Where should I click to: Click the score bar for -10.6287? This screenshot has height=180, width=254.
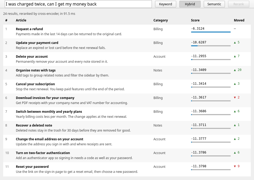(x=211, y=46)
